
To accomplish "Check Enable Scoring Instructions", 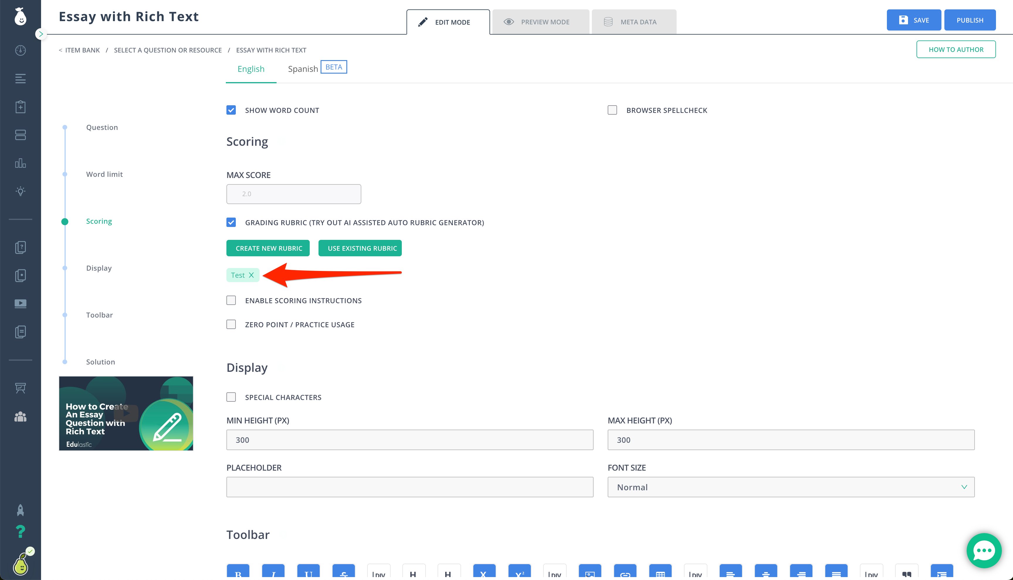I will point(231,300).
